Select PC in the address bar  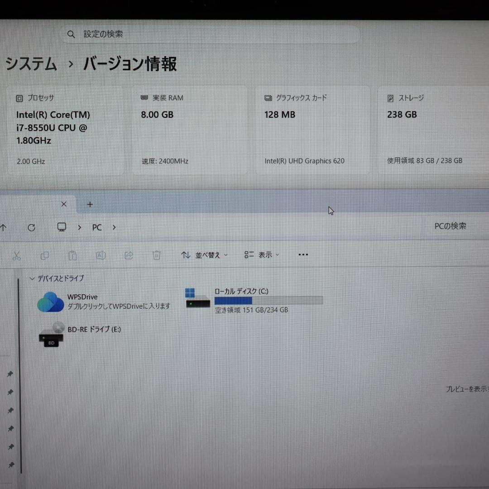pyautogui.click(x=97, y=227)
